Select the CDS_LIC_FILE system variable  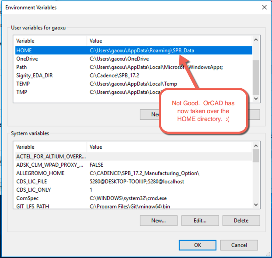point(31,182)
